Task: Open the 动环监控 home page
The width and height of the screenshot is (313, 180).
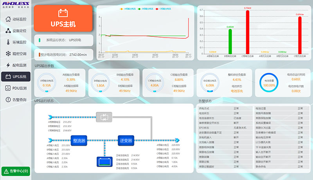Action: [x=16, y=19]
